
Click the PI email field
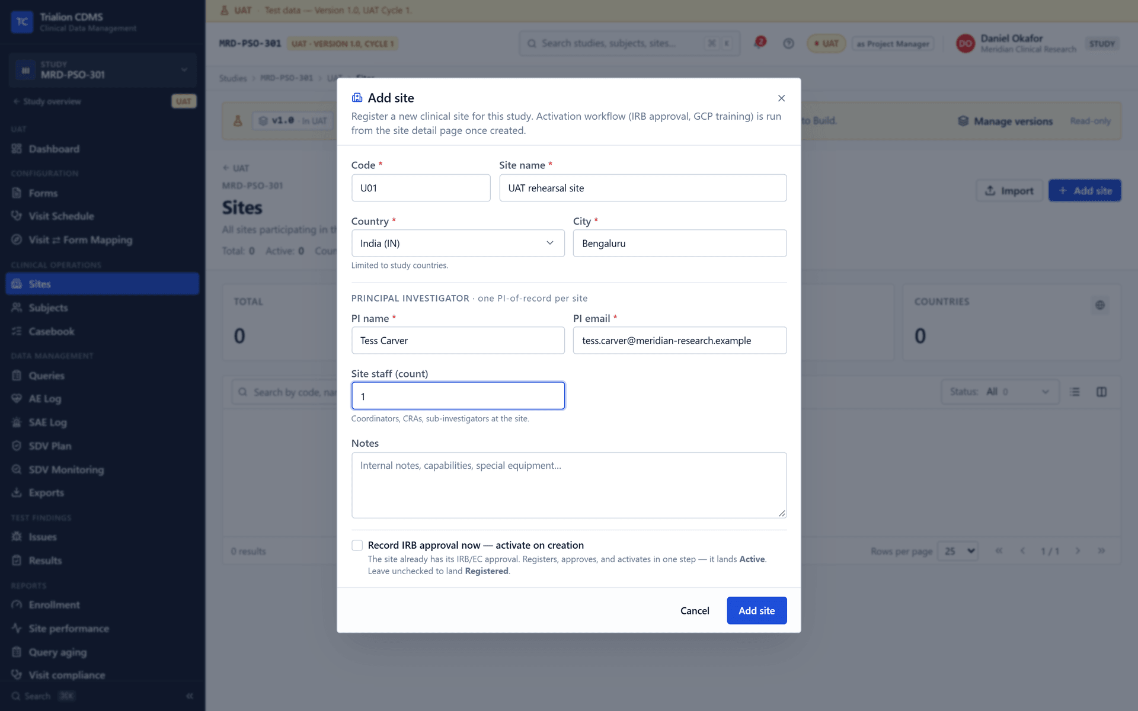click(x=679, y=340)
